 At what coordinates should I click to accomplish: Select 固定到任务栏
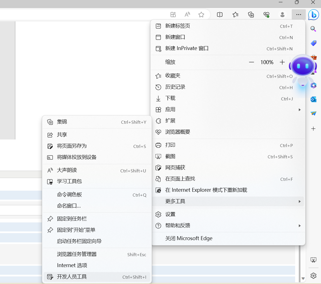point(97,219)
